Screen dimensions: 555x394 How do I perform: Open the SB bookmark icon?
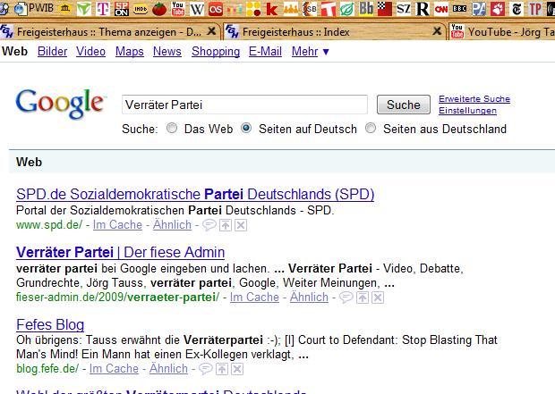click(x=310, y=9)
